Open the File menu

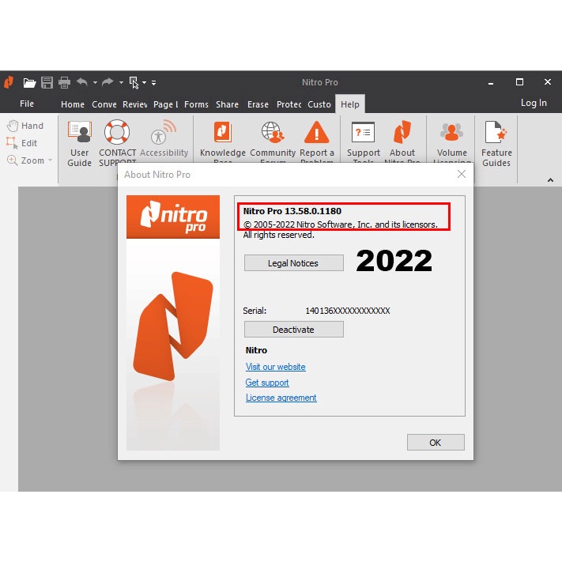27,104
